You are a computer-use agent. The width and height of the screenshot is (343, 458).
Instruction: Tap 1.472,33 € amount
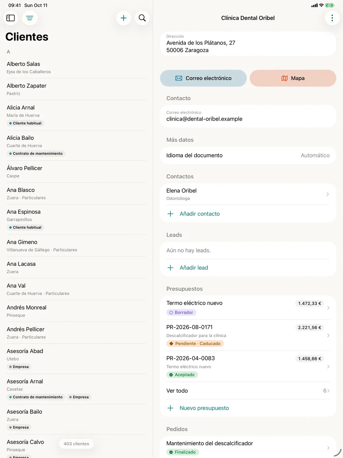(x=309, y=303)
